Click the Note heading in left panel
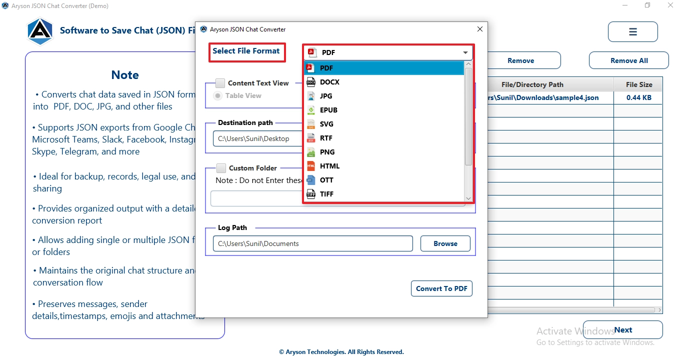 pos(125,75)
